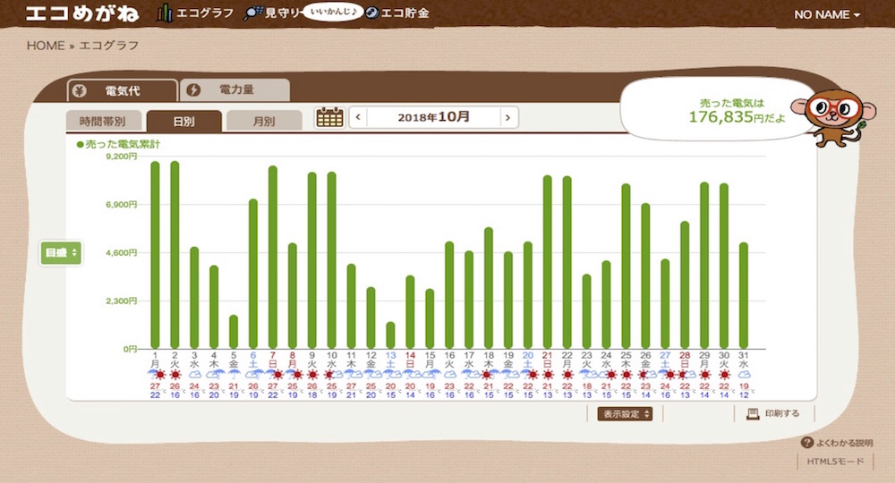Viewport: 895px width, 483px height.
Task: Expand the 目盛 scale dropdown
Action: 61,253
